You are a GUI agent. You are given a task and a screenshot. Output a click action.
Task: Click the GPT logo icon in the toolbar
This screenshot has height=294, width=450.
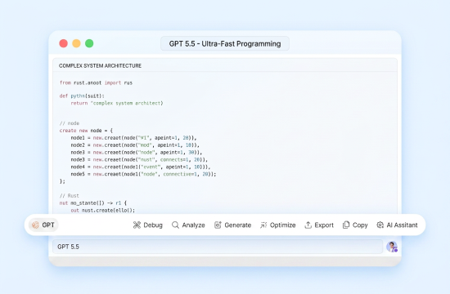click(35, 225)
